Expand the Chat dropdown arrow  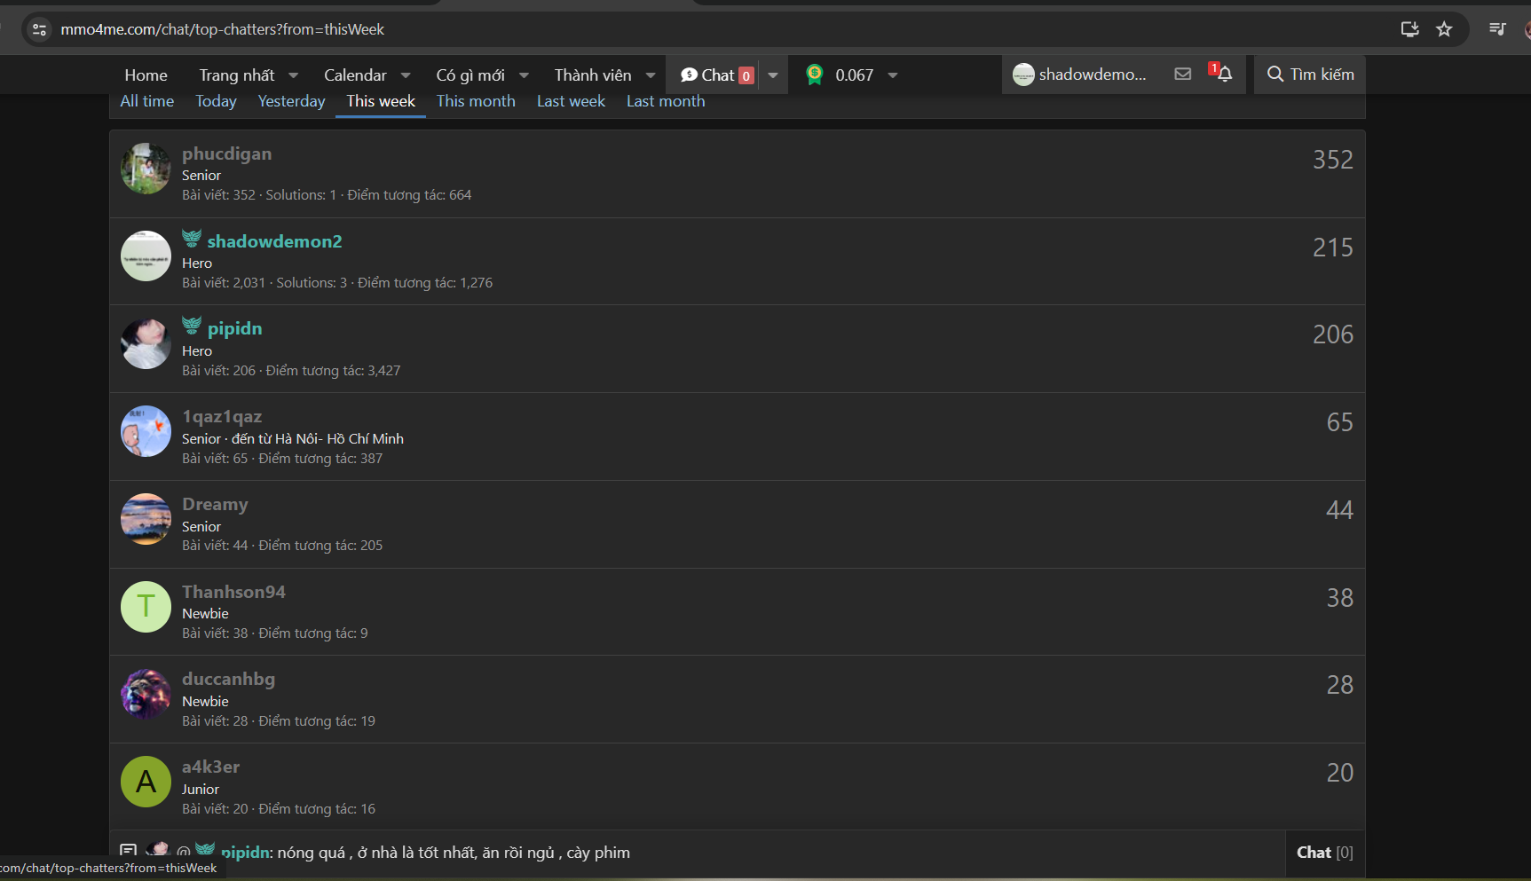(773, 75)
